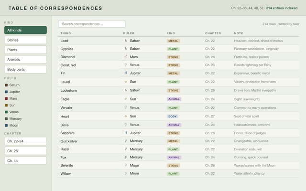Click the '214 rows · sorted by ruler' label
This screenshot has height=191, width=306.
[281, 24]
